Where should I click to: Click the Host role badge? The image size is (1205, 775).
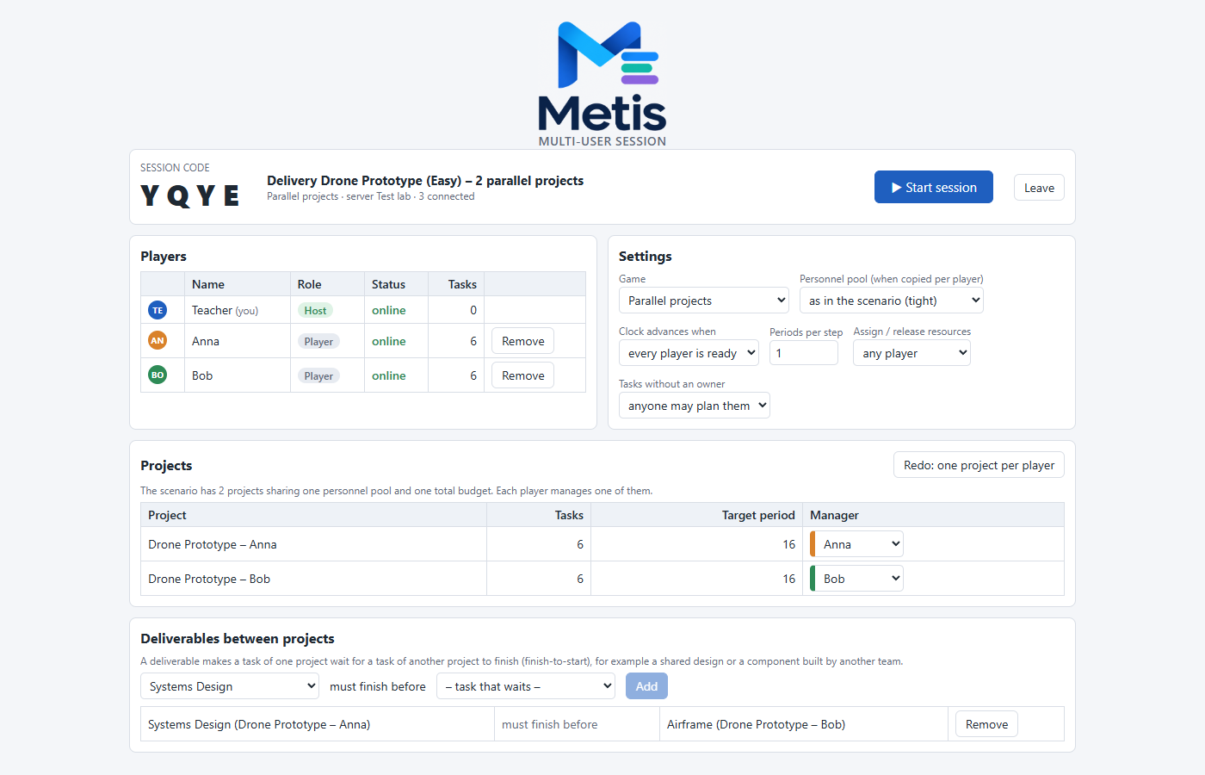pyautogui.click(x=315, y=311)
